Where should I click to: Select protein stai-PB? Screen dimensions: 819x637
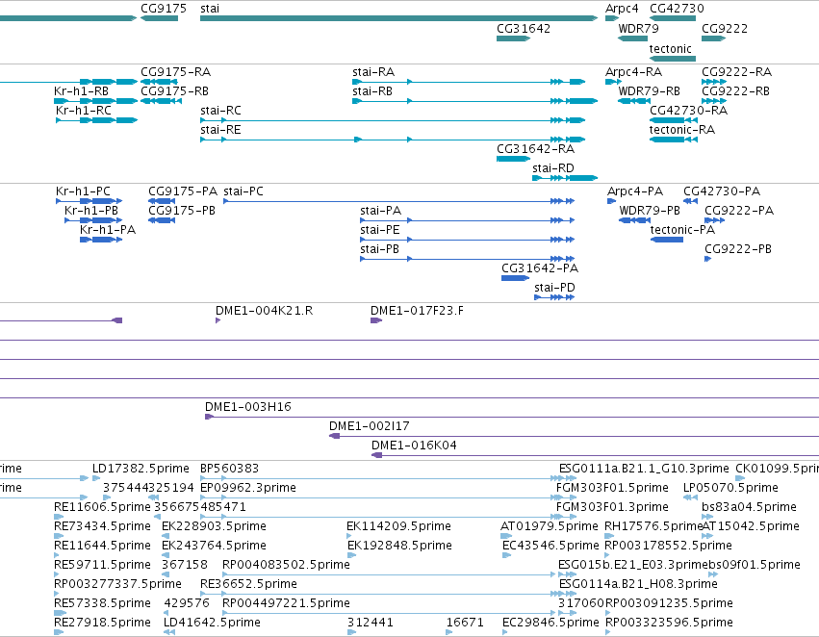point(468,259)
